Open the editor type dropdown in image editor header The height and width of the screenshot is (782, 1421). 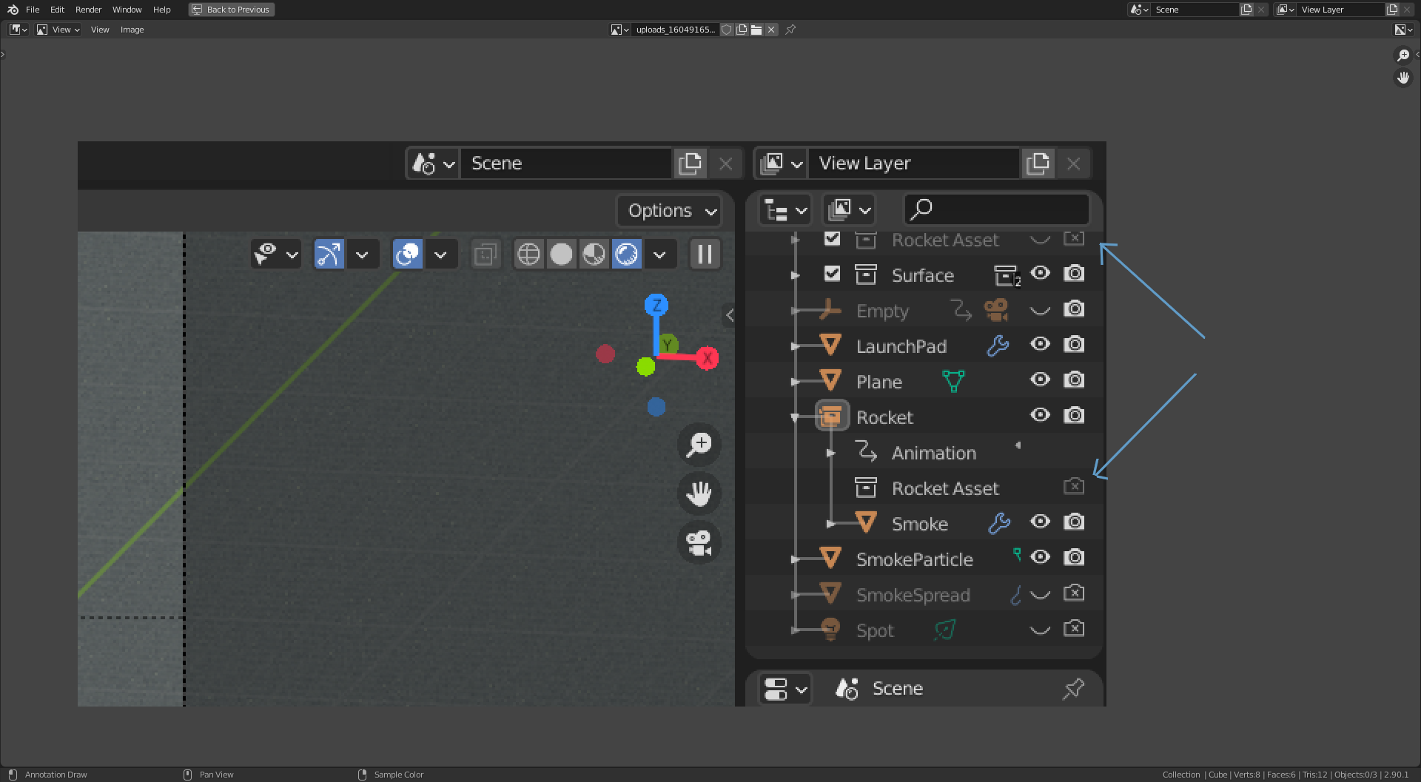[19, 30]
